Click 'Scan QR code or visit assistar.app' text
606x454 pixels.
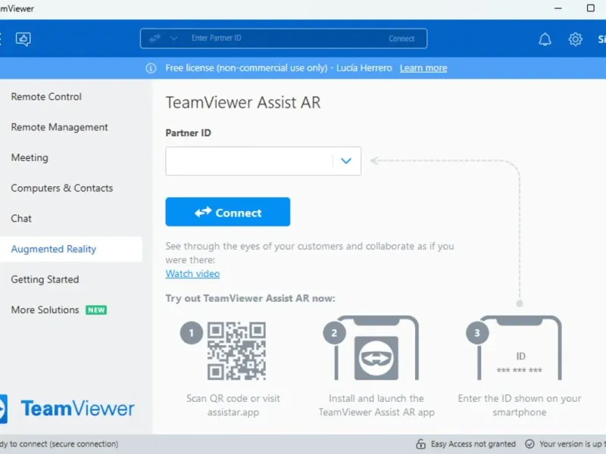[233, 406]
